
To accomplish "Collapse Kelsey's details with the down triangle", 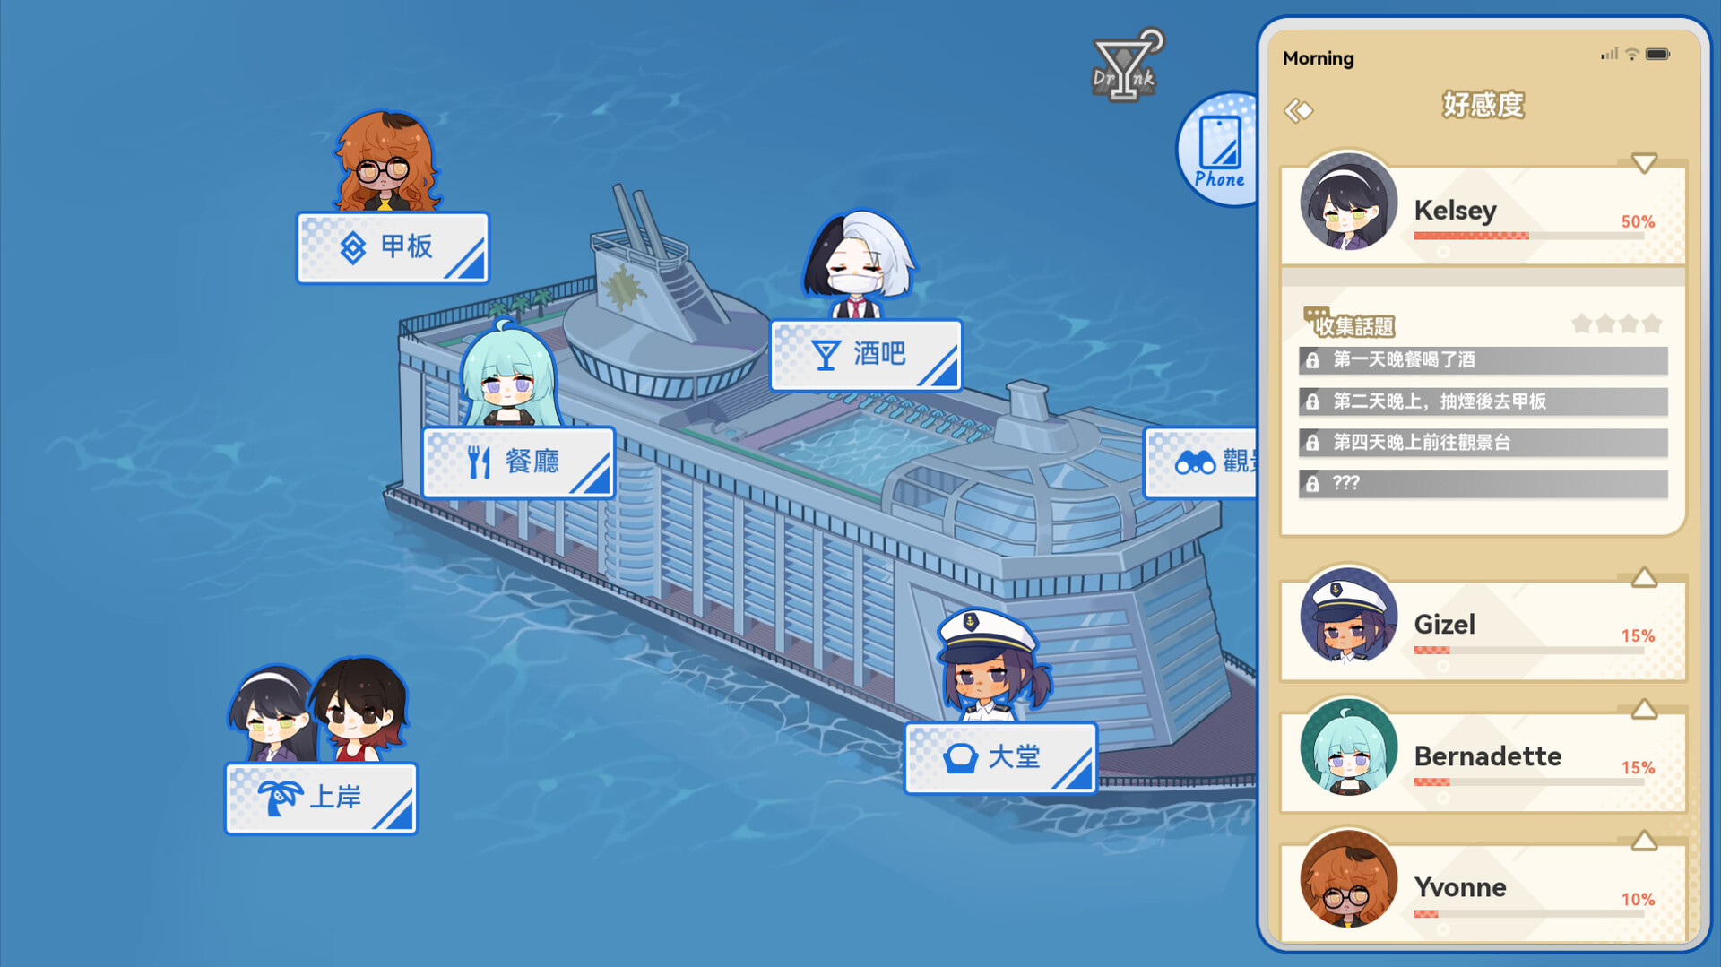I will [1643, 163].
